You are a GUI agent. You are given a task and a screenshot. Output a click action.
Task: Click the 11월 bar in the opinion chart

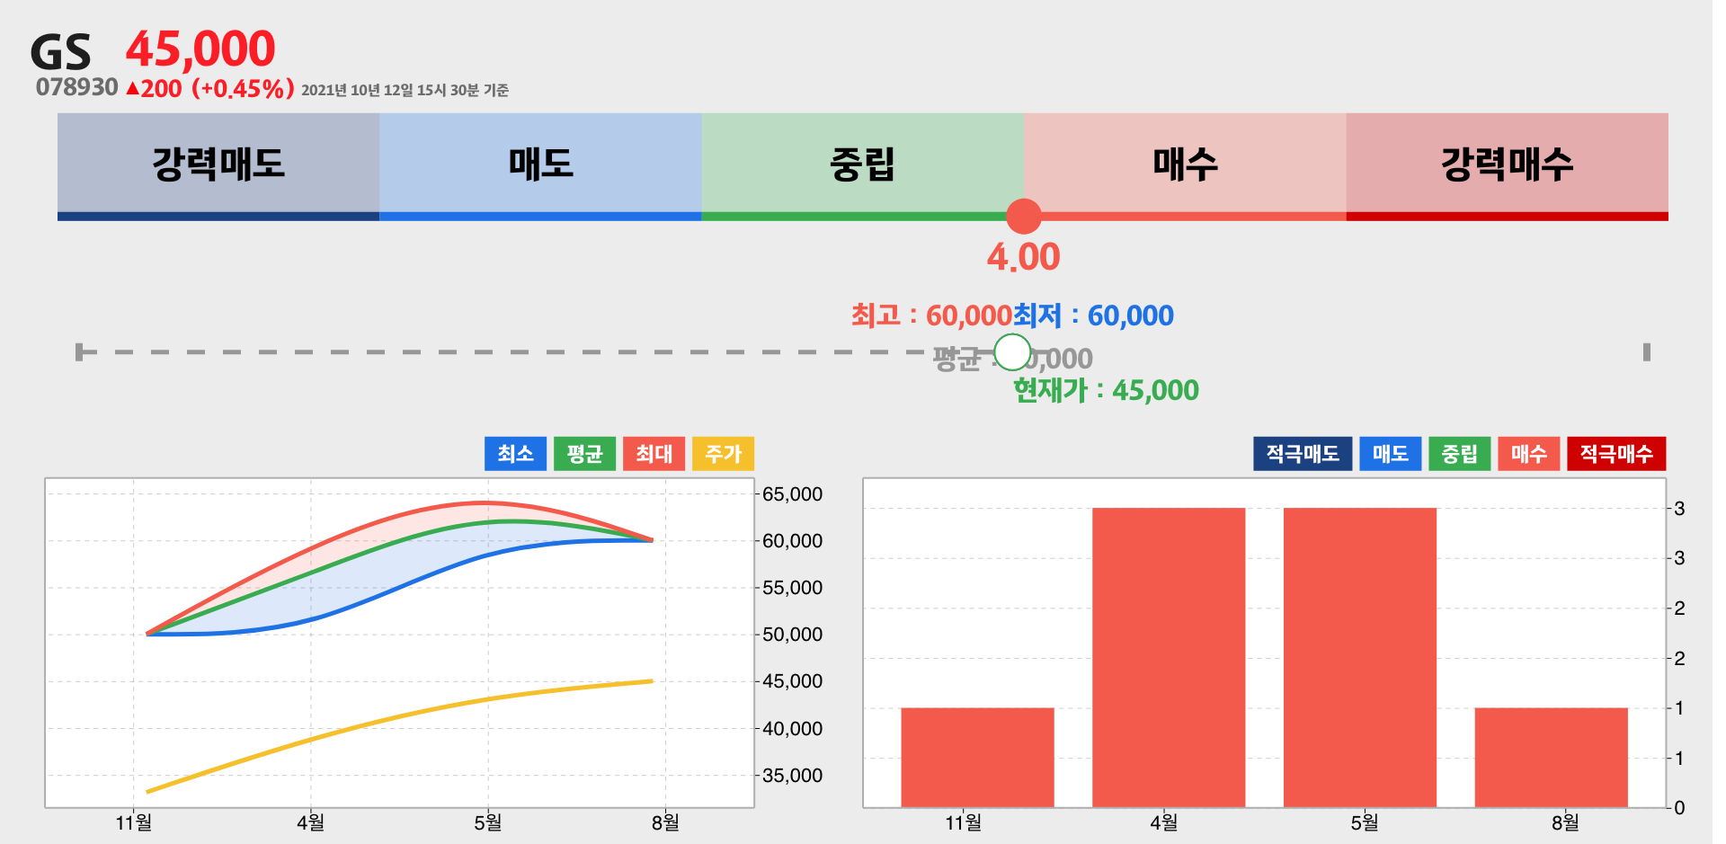977,758
